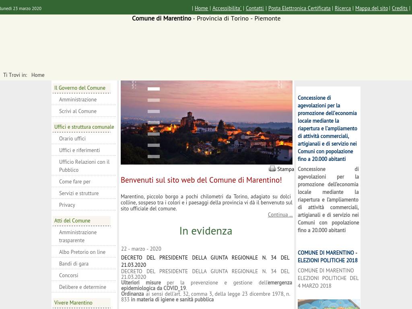Open Elezioni Politiche 2018 news title
The width and height of the screenshot is (412, 309).
tap(328, 256)
